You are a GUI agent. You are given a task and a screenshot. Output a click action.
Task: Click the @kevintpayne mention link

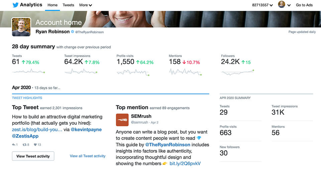[86, 129]
